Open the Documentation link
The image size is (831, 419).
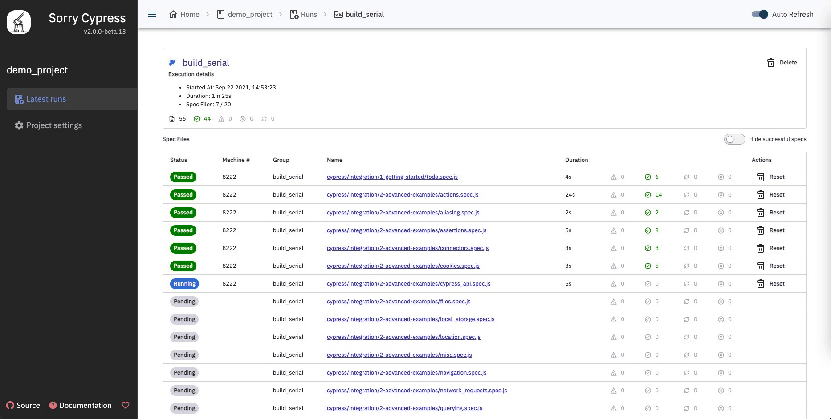pos(80,405)
